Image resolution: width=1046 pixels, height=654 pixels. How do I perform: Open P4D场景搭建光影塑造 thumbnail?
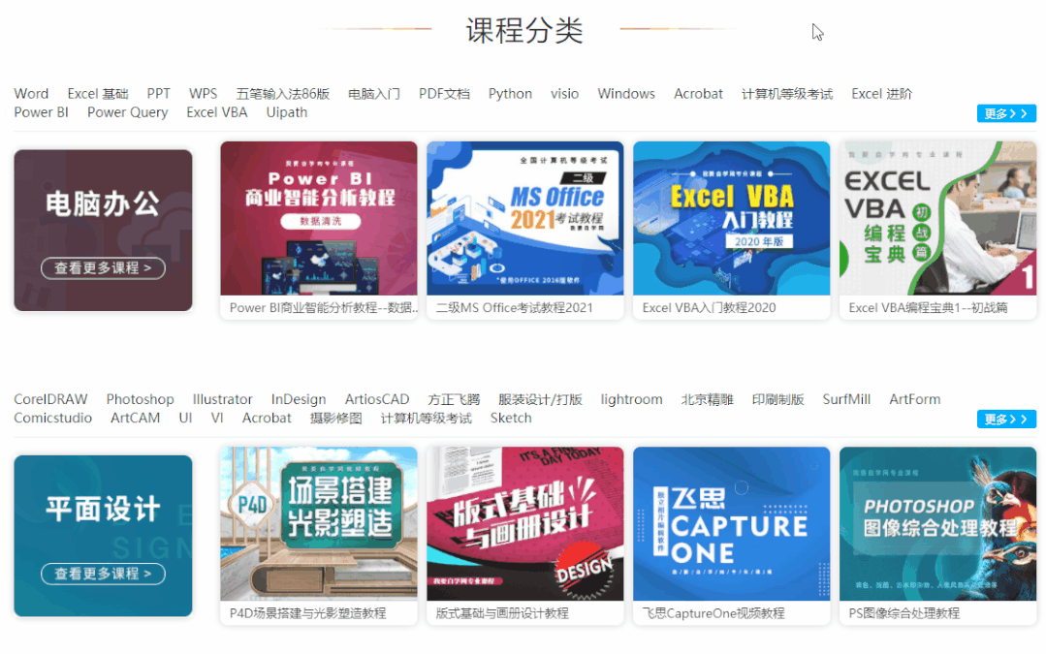[319, 523]
